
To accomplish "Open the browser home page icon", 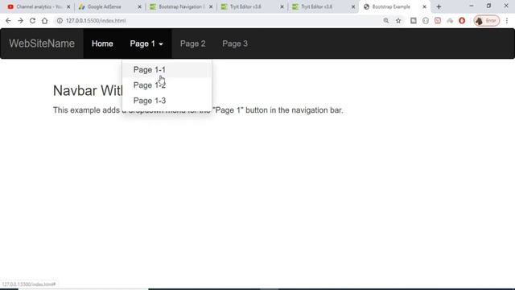I will click(x=45, y=21).
